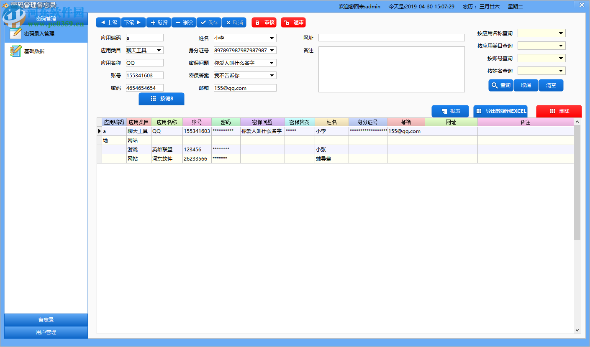The width and height of the screenshot is (590, 347).
Task: Click the 新增 add button
Action: pos(159,22)
